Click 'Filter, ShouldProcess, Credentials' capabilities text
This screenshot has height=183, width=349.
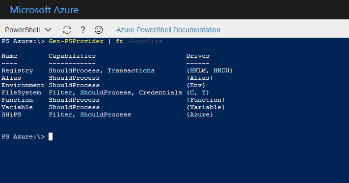pyautogui.click(x=115, y=92)
